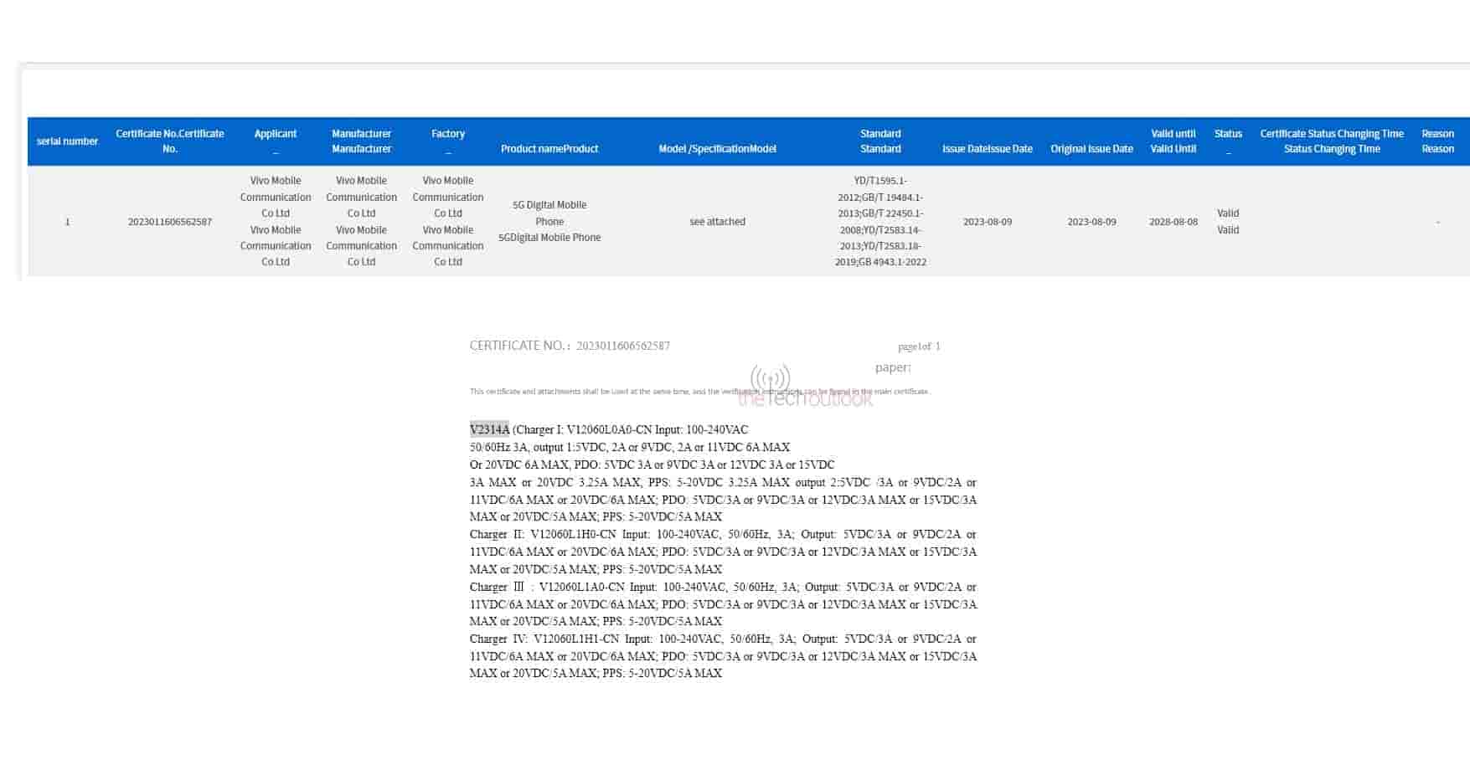
Task: Select the 'Product name' column header
Action: (x=549, y=149)
